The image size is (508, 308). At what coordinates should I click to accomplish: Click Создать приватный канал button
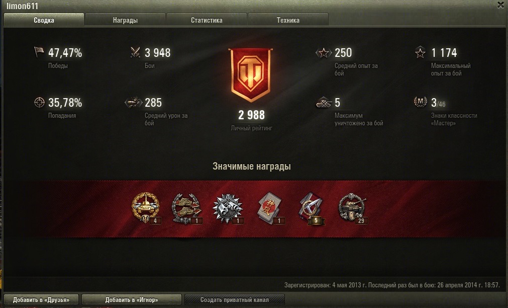(235, 299)
